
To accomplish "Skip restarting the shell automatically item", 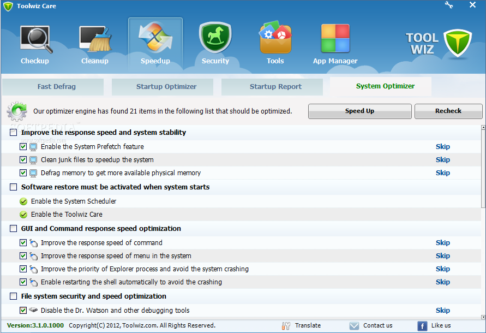I will 442,282.
